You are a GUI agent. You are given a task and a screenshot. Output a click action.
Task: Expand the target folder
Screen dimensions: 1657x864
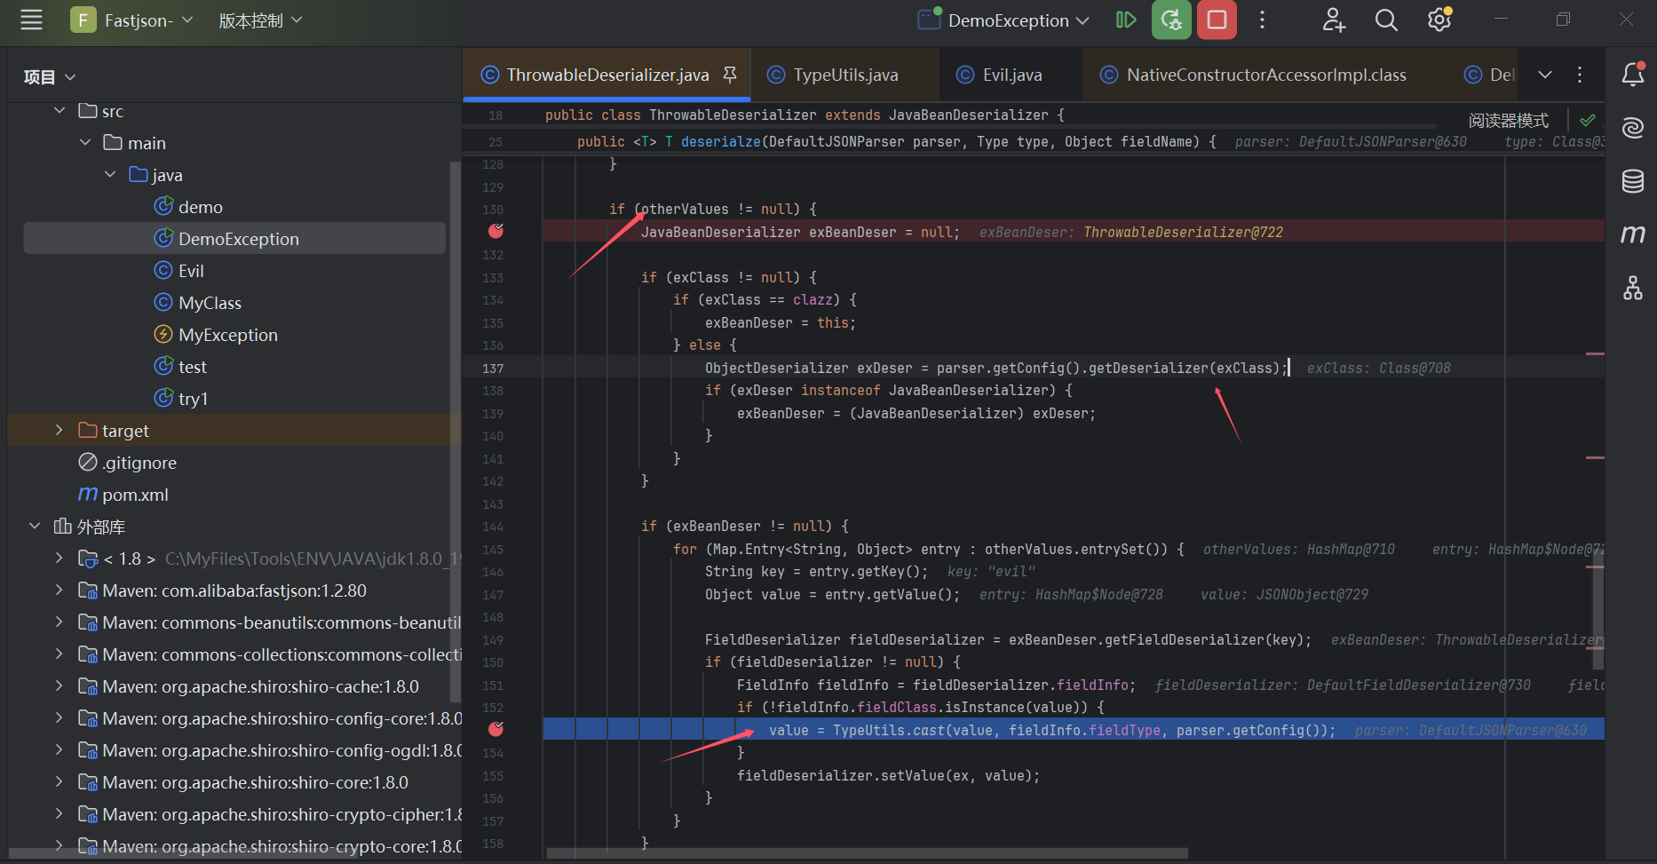tap(59, 430)
